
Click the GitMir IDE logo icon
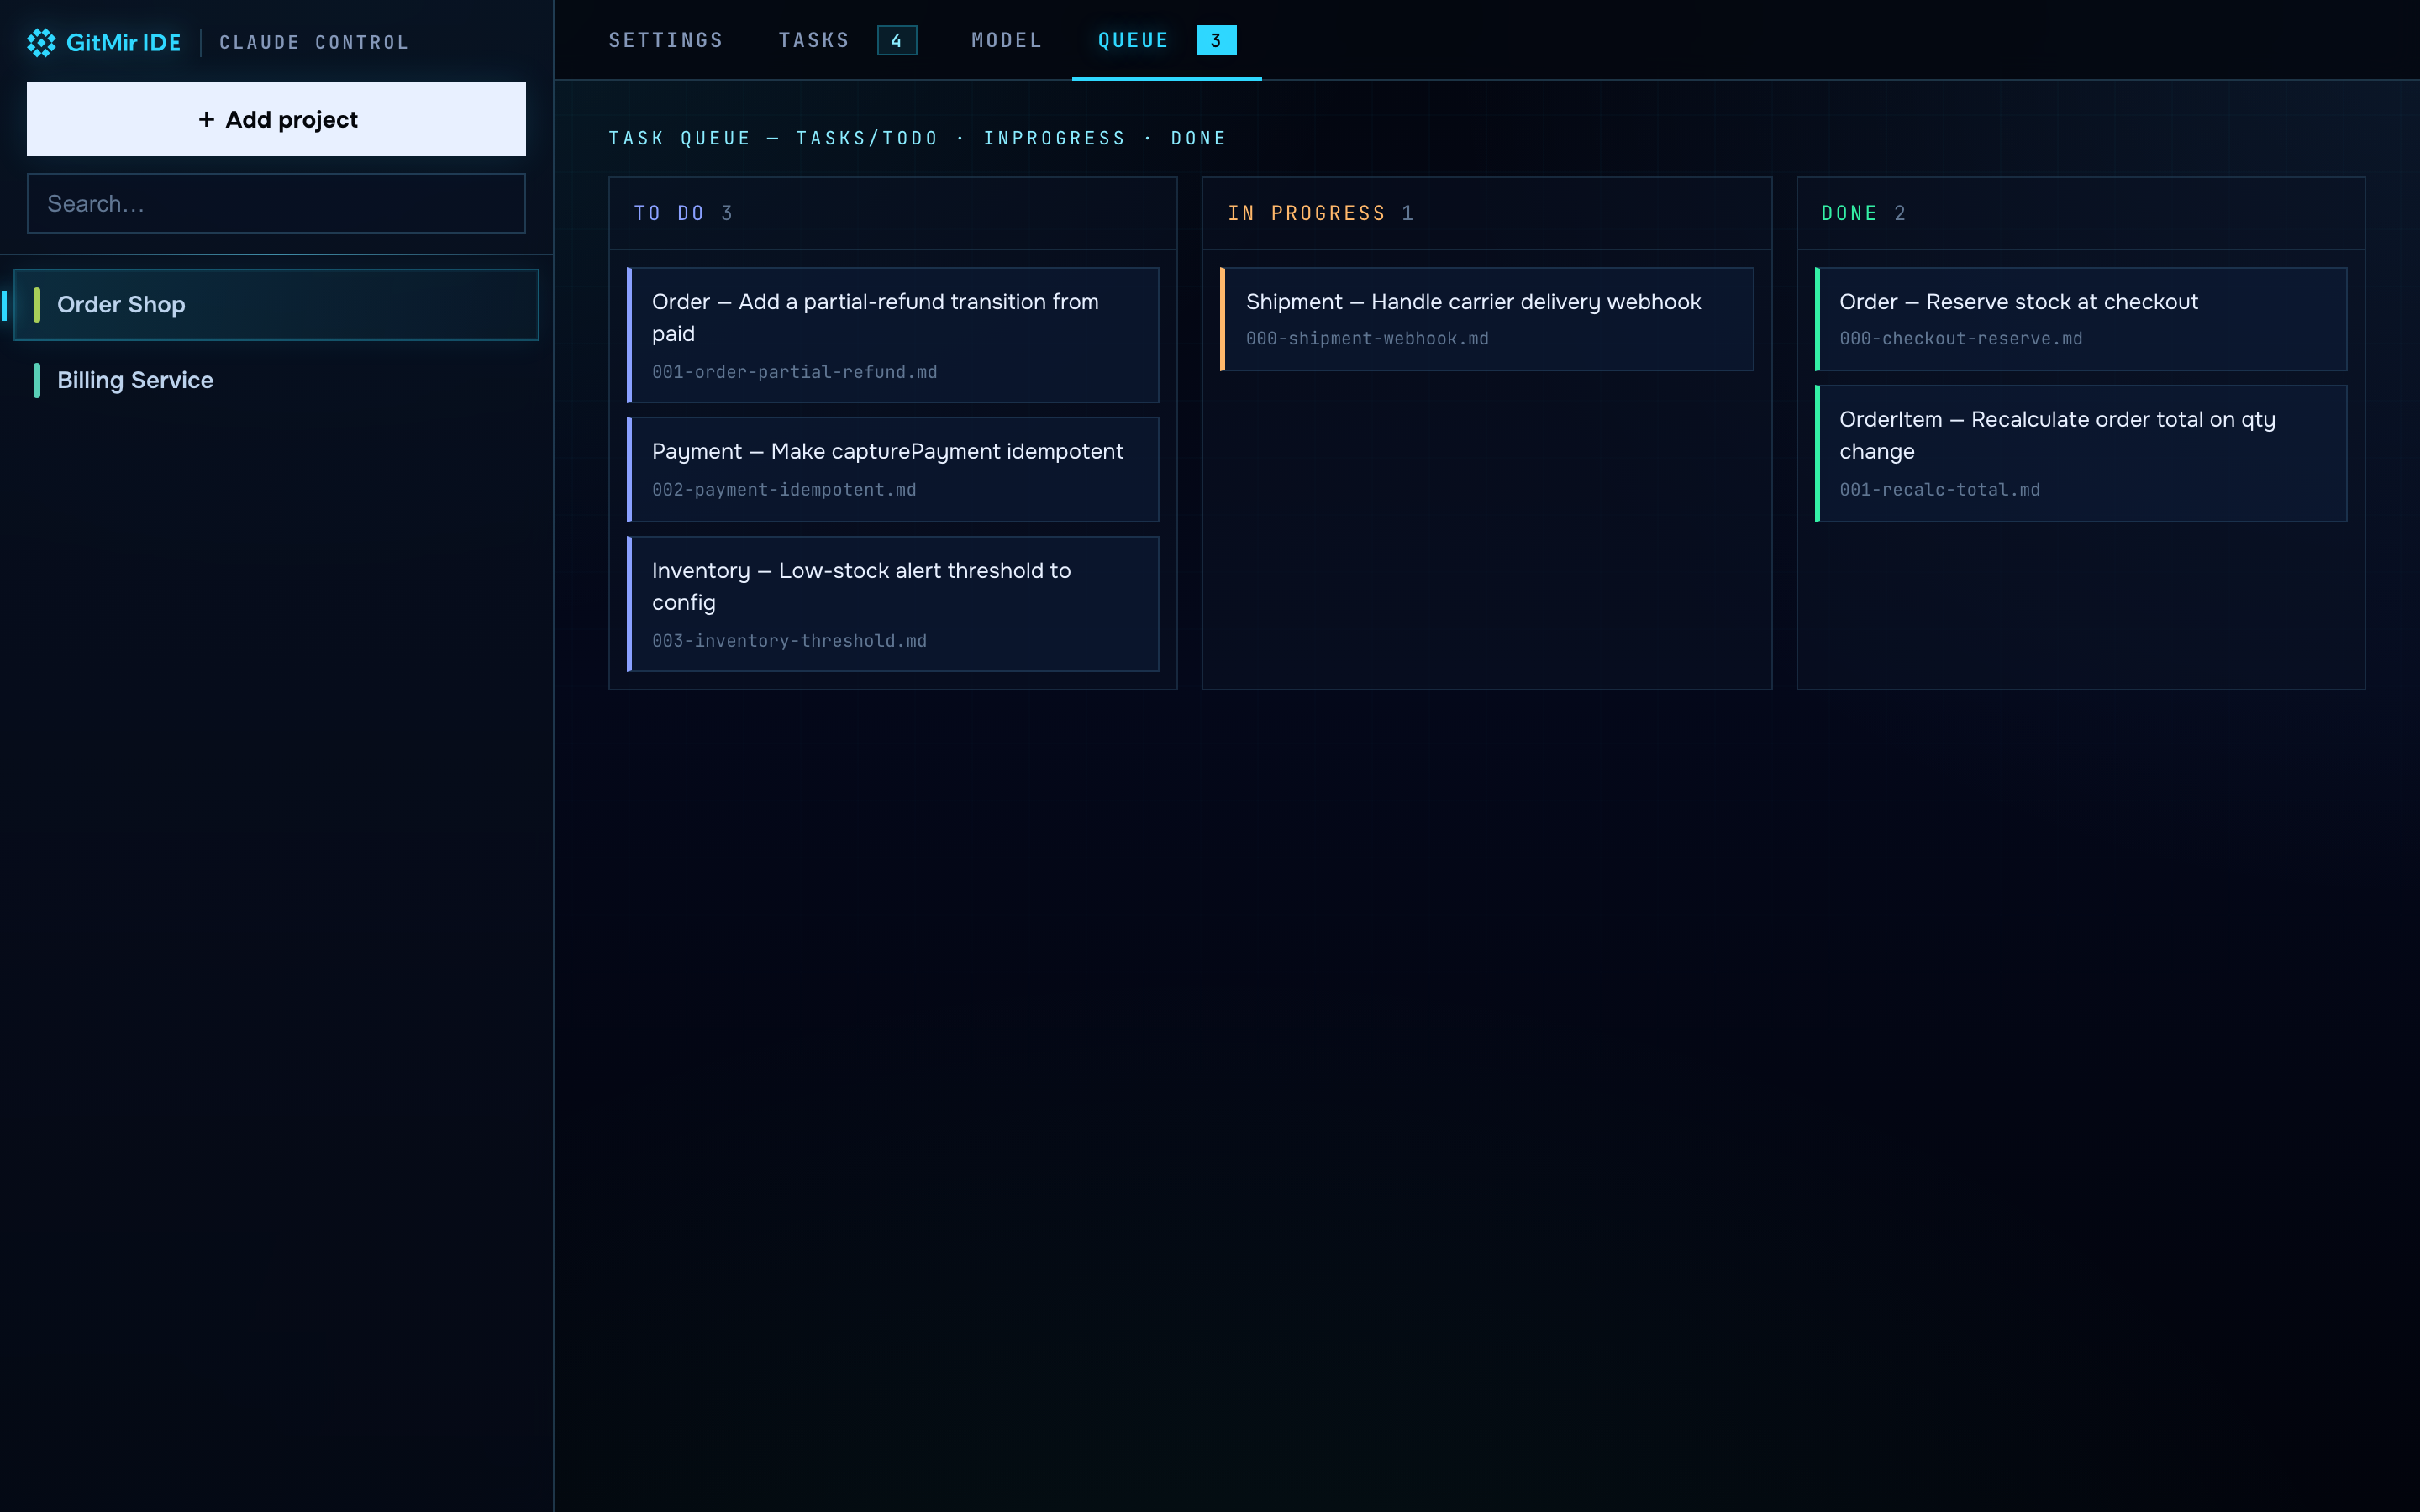(x=41, y=42)
